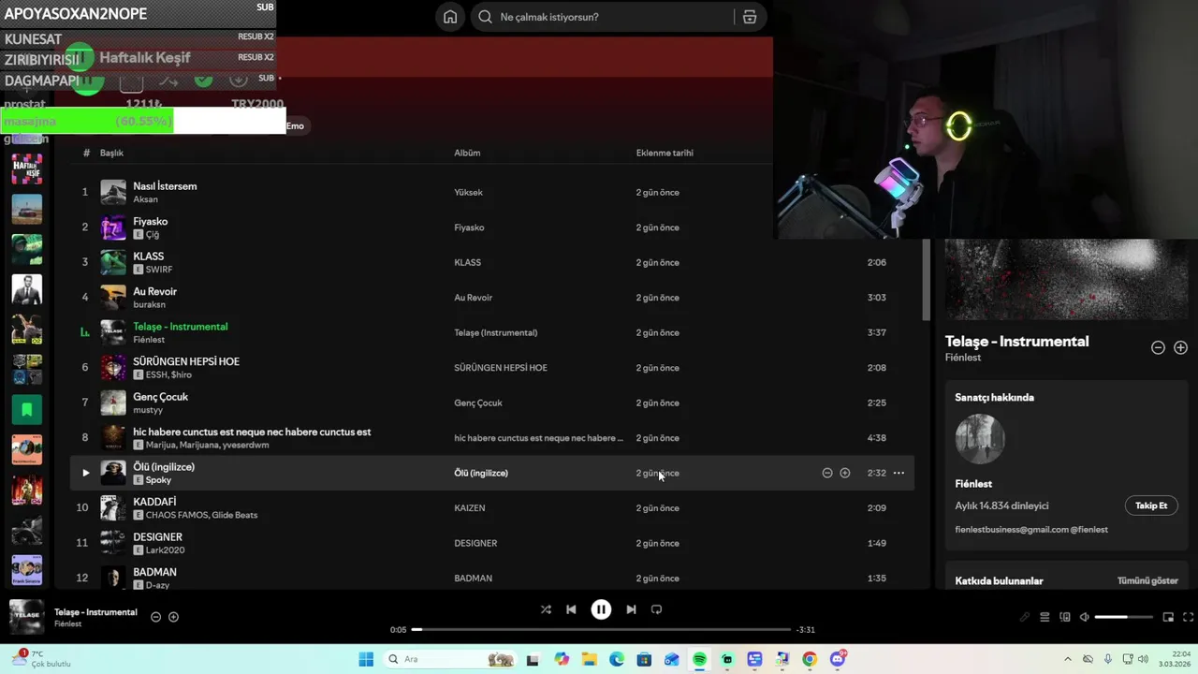Image resolution: width=1198 pixels, height=674 pixels.
Task: Open Fiénlest artist avatar in side panel
Action: click(x=980, y=439)
